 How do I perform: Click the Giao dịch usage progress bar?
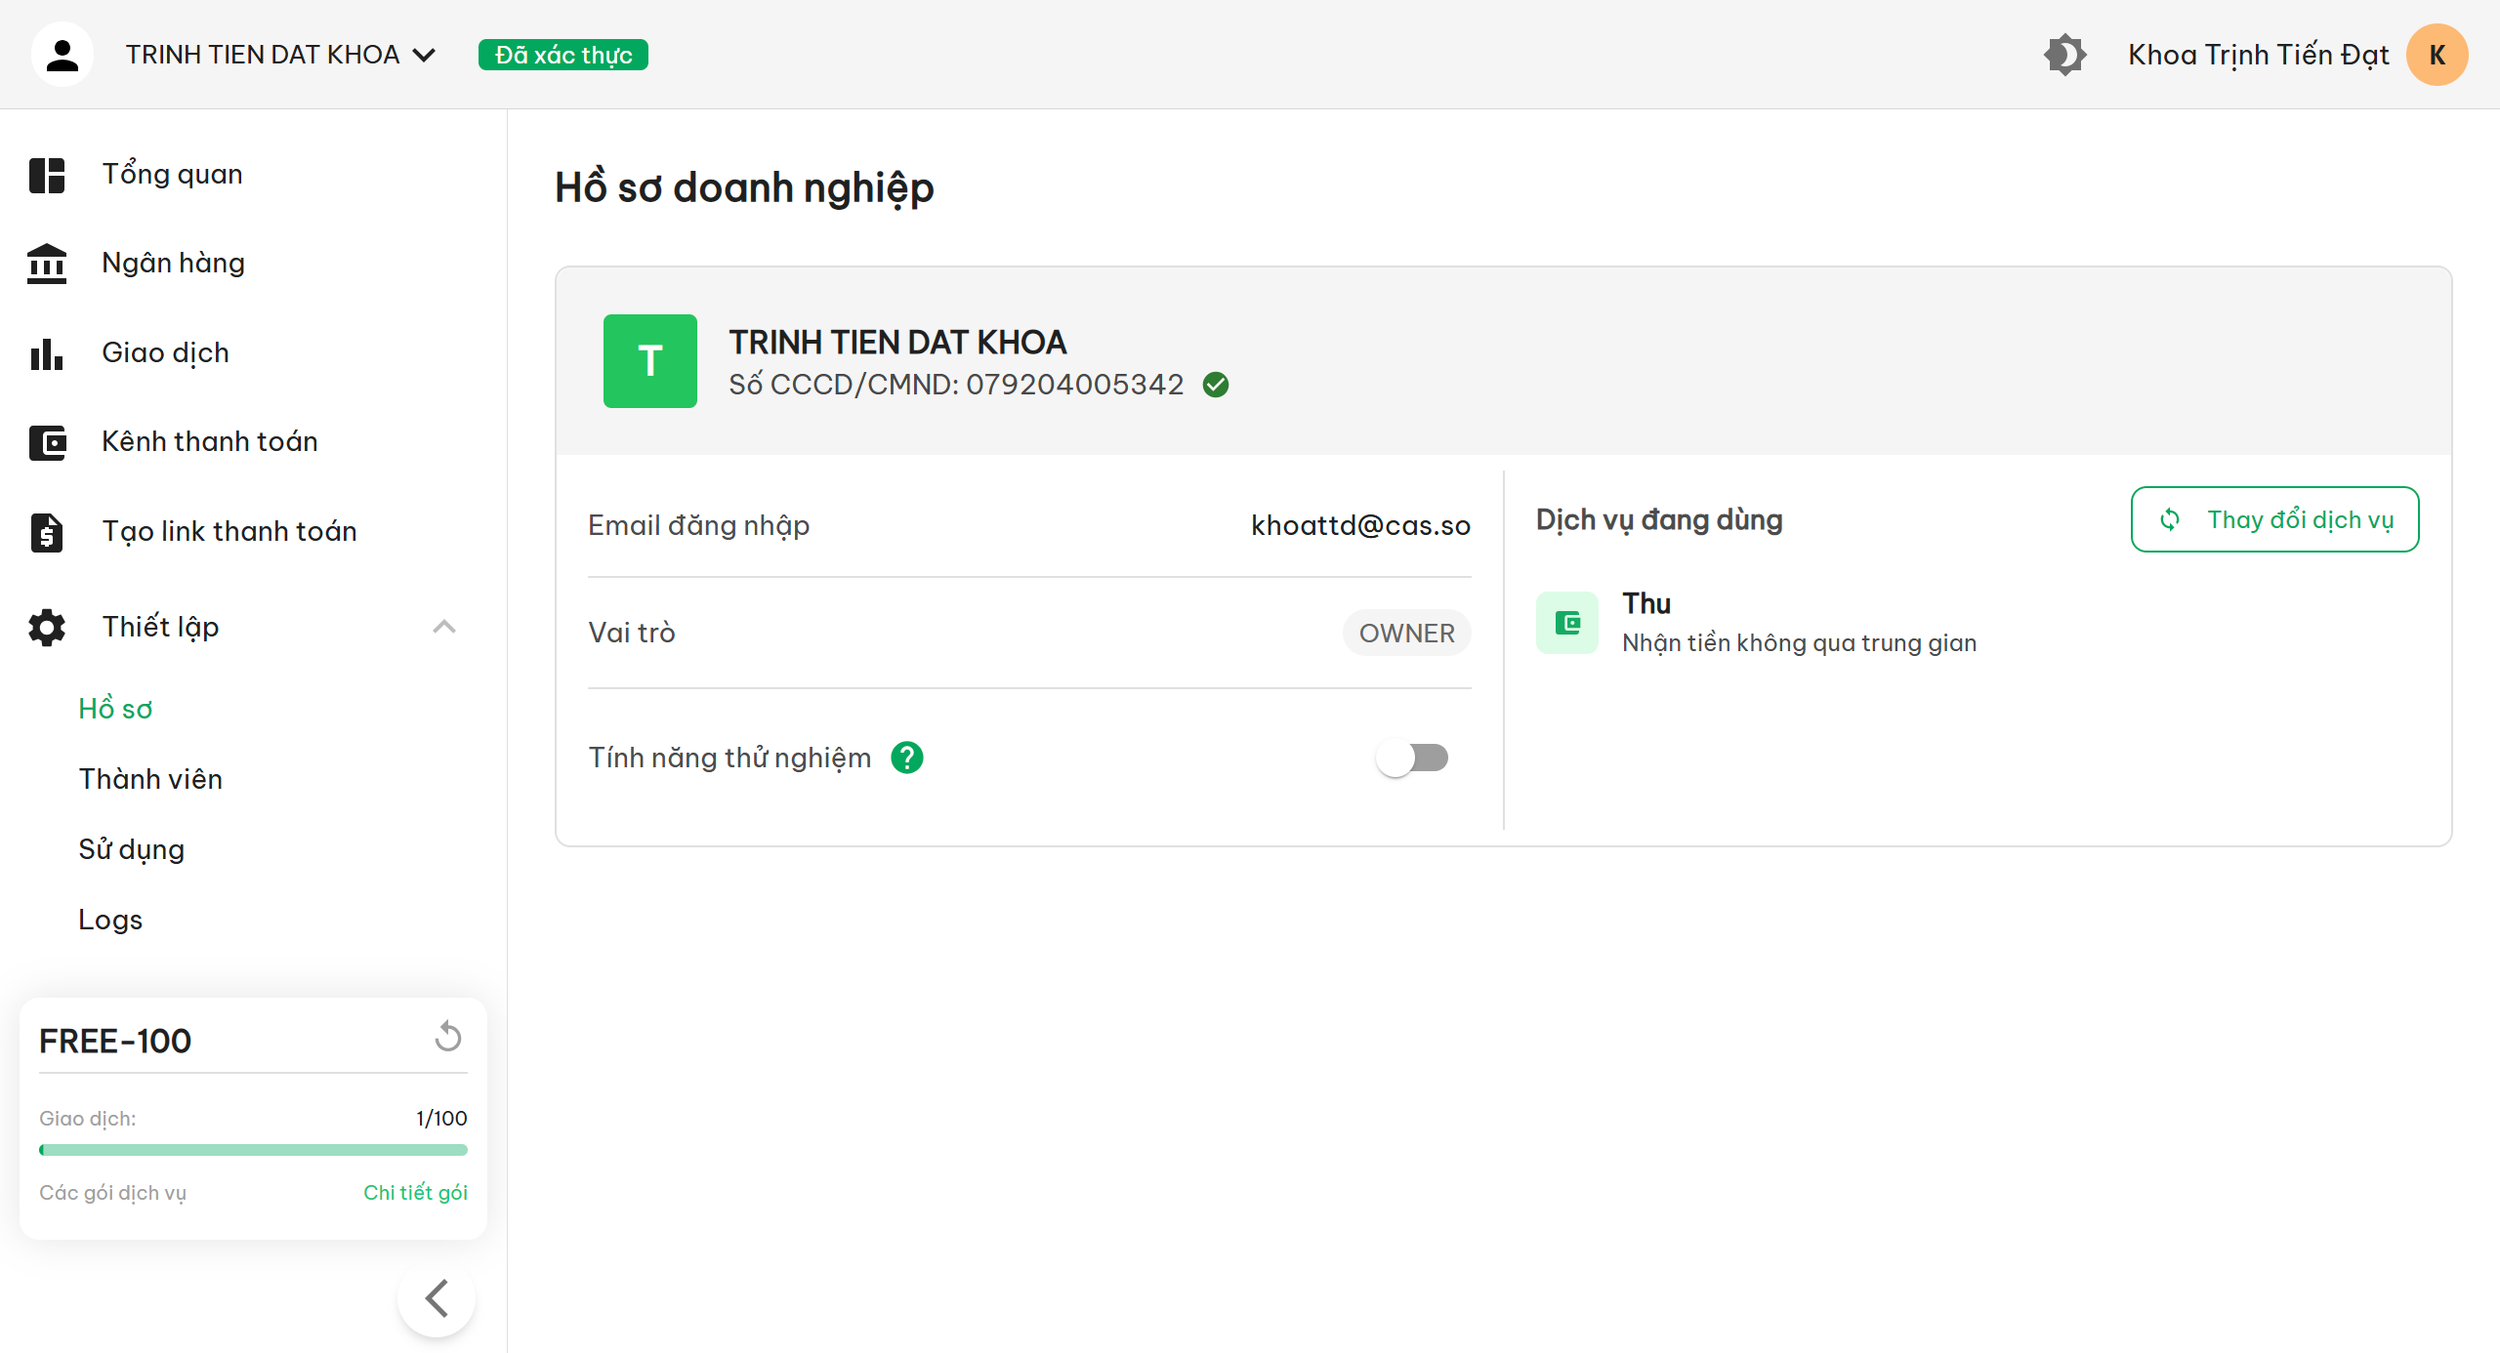click(253, 1150)
